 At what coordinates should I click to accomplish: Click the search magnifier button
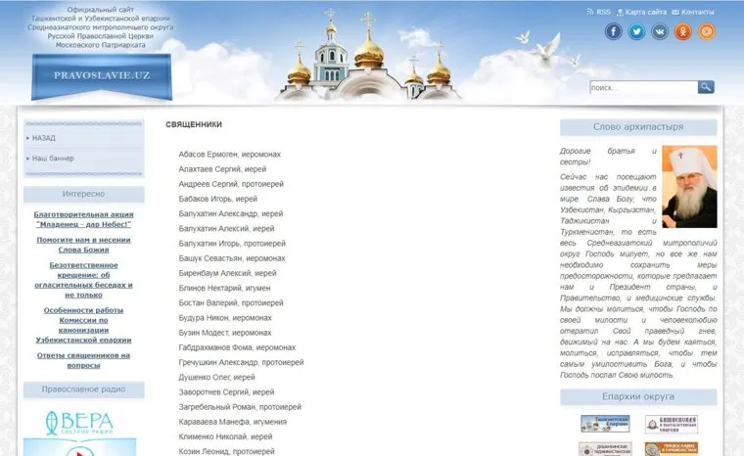(706, 87)
